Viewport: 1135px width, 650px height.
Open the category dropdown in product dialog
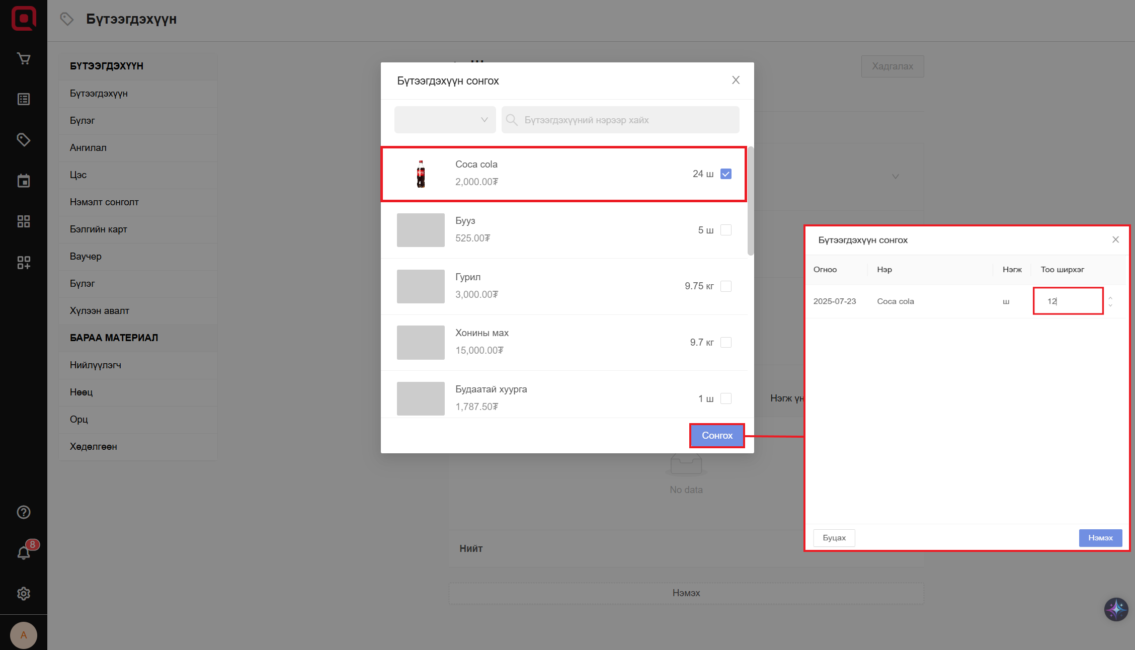point(445,120)
